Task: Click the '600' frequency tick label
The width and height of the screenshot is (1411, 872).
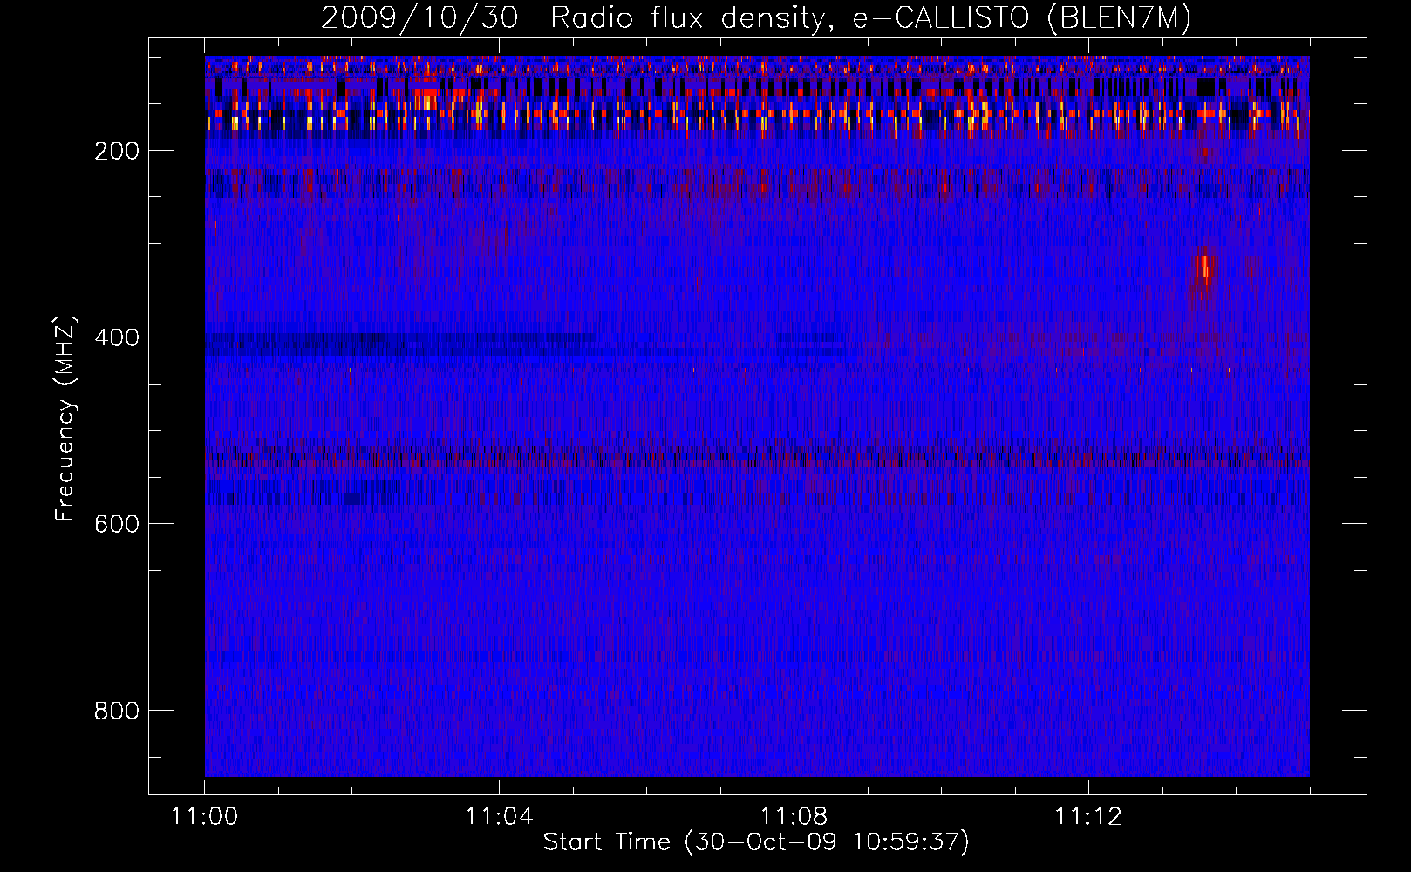Action: point(117,524)
